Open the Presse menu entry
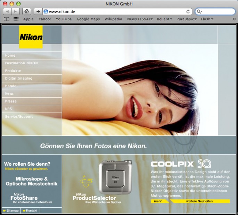This screenshot has width=238, height=215. [32, 101]
